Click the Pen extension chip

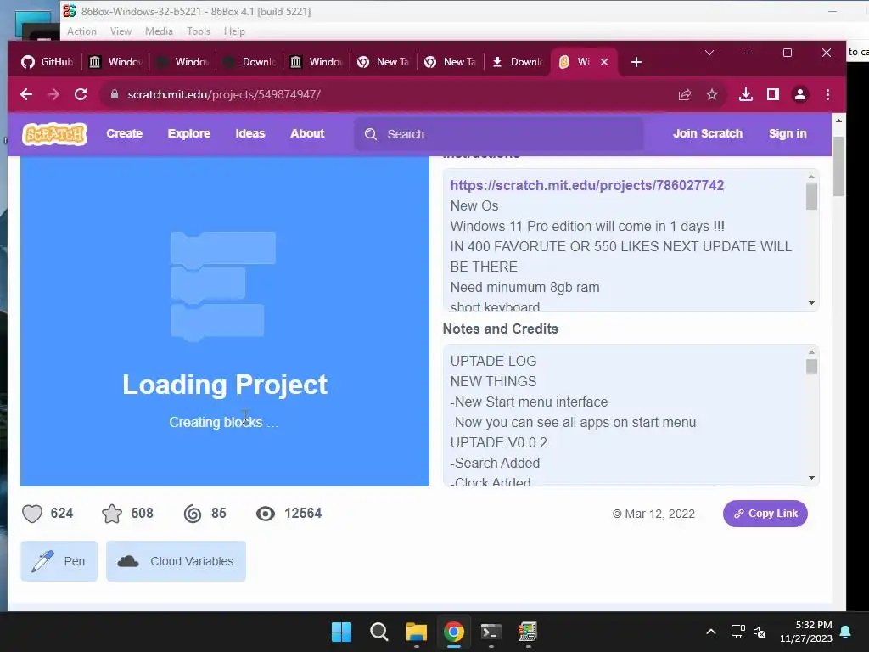click(x=59, y=561)
